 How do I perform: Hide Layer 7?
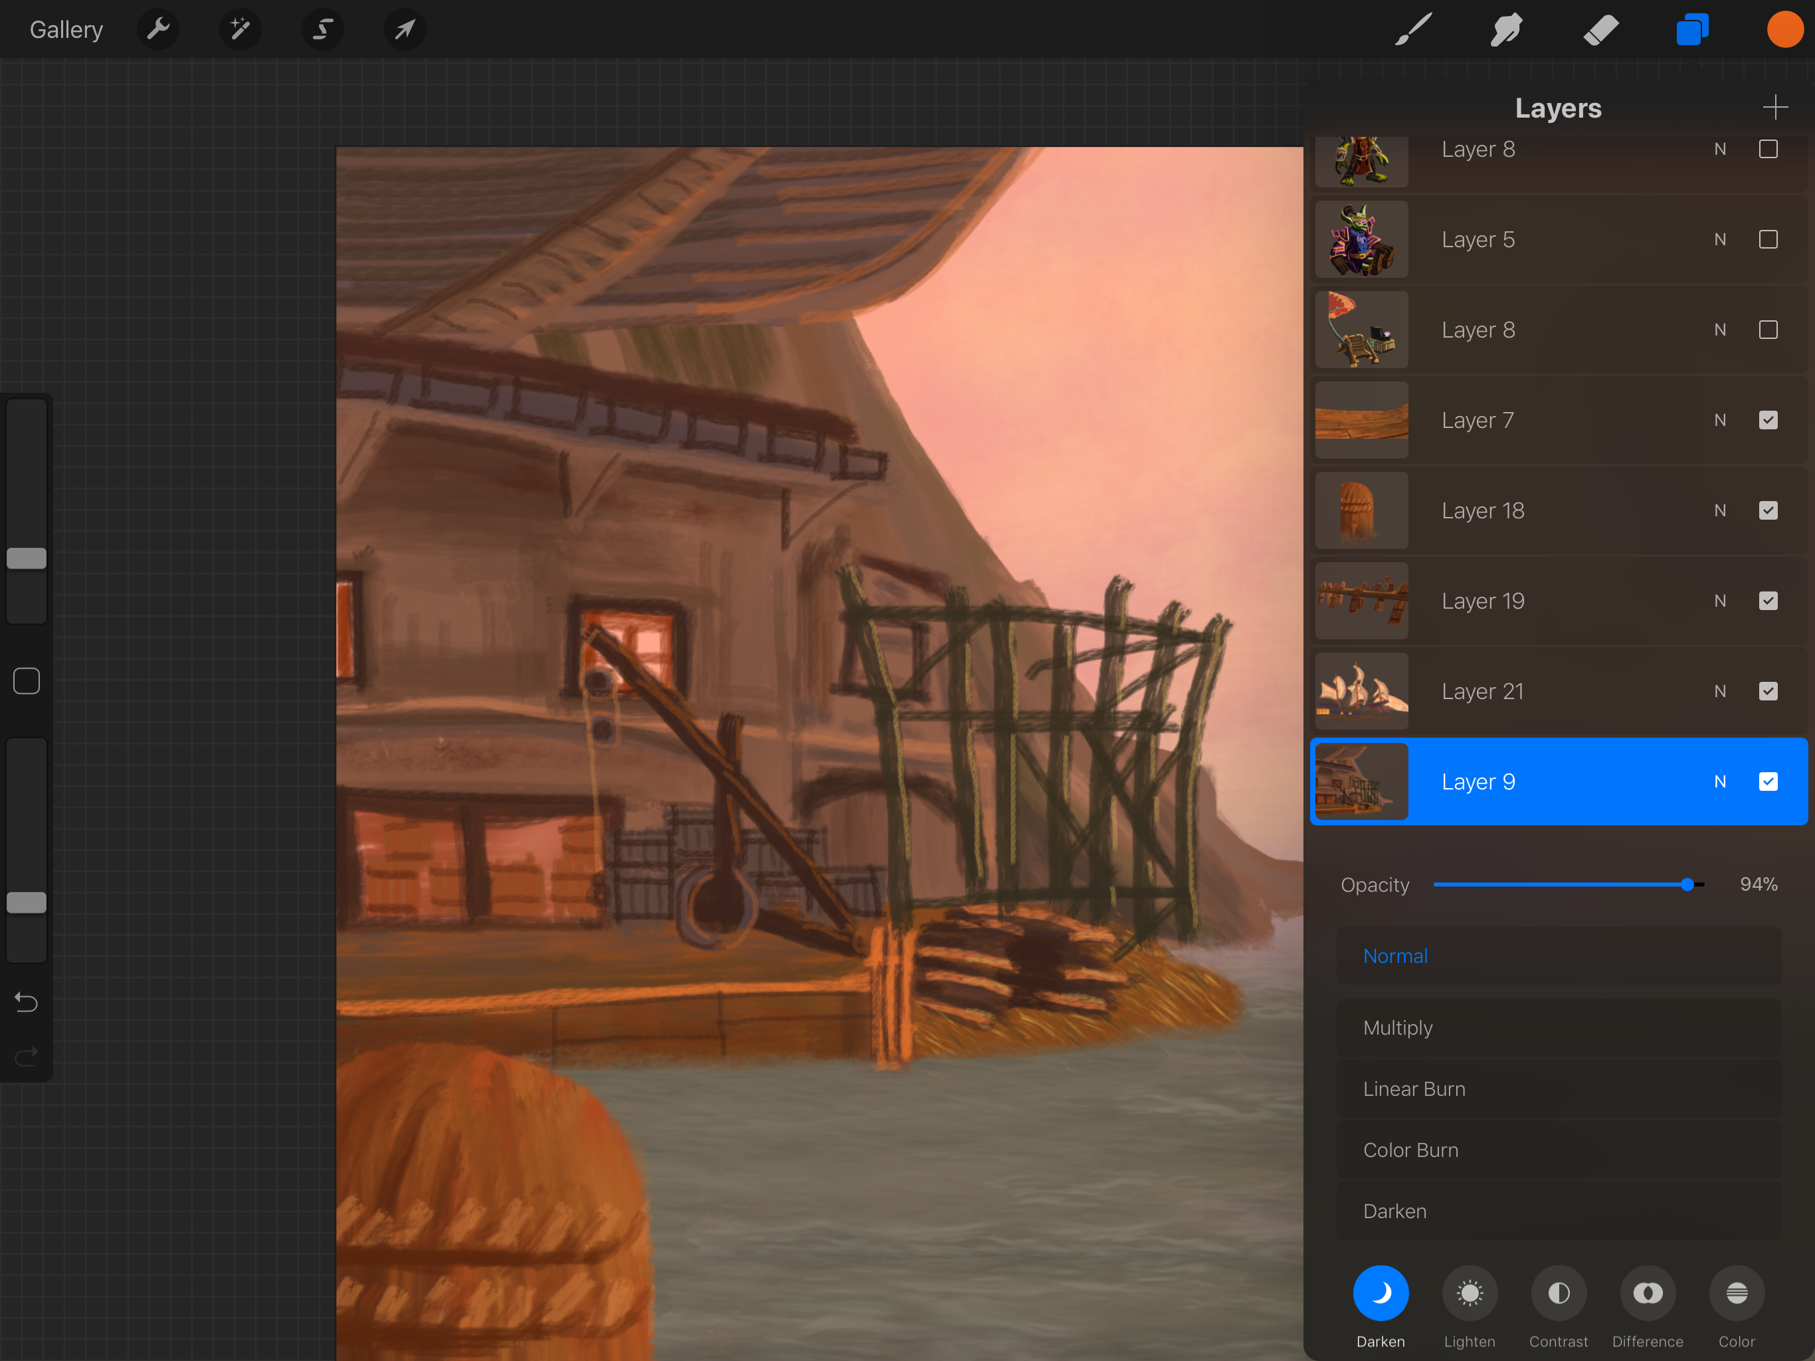(1768, 420)
